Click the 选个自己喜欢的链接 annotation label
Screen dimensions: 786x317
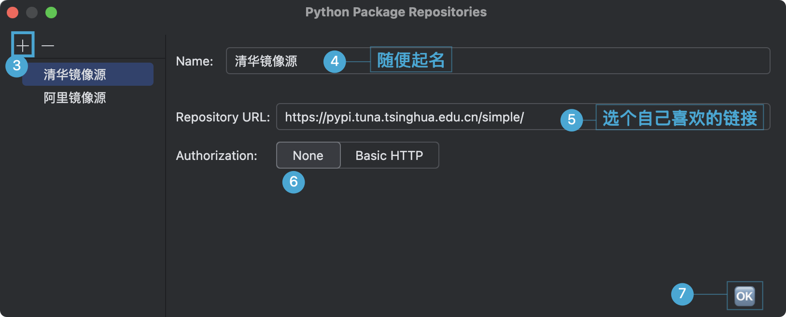pos(679,118)
